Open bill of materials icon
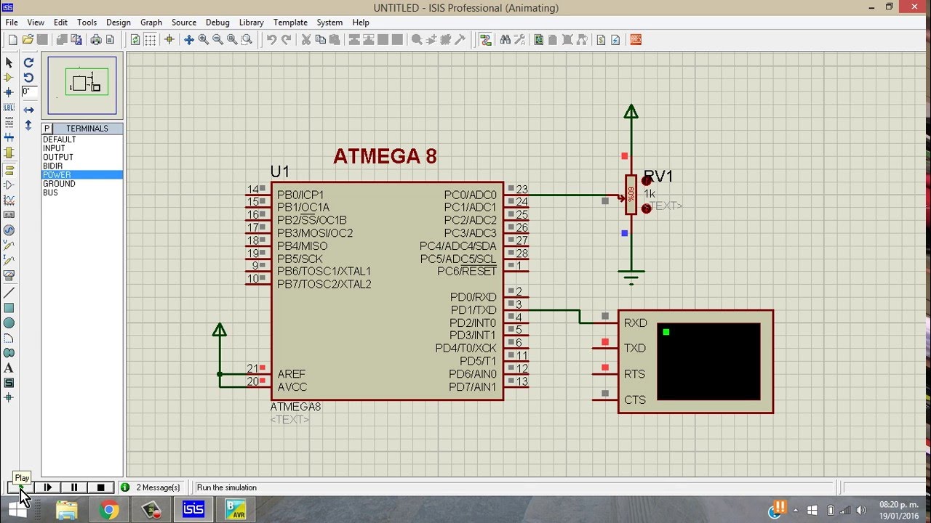Screen dimensions: 931x523 [x=601, y=40]
